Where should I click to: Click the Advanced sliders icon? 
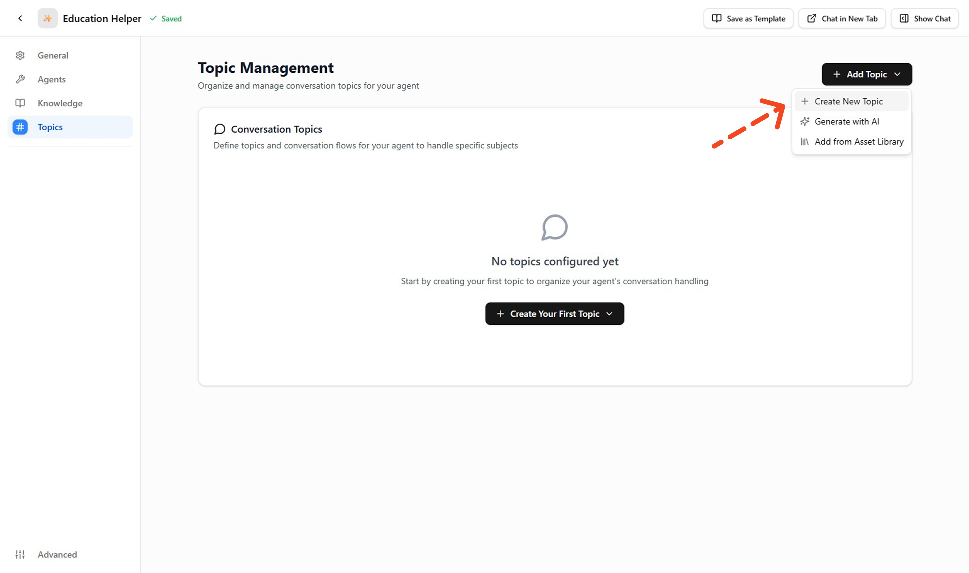coord(20,555)
